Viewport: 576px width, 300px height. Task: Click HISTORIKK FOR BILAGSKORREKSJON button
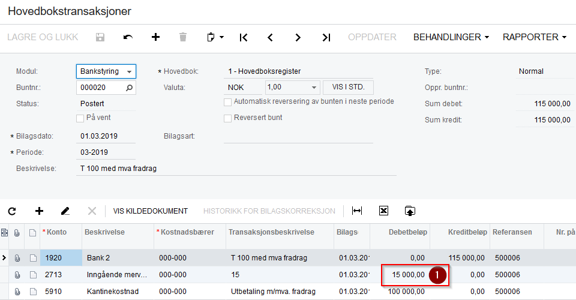tap(269, 211)
